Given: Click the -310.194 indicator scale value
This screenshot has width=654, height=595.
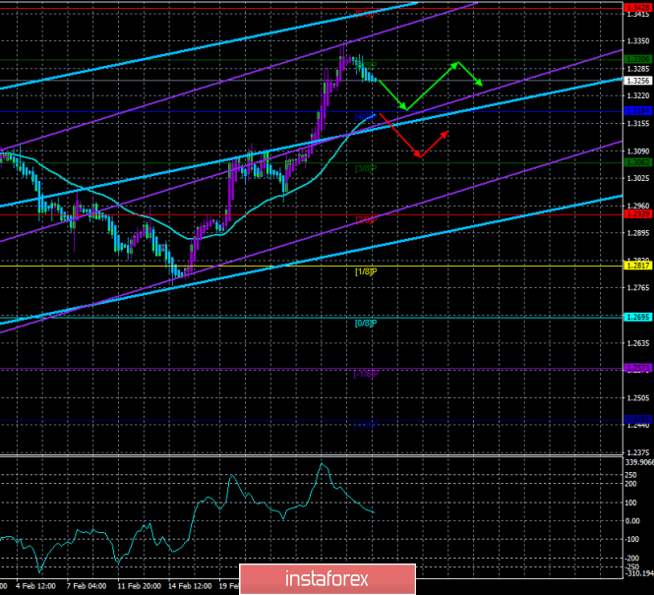Looking at the screenshot, I should (639, 574).
